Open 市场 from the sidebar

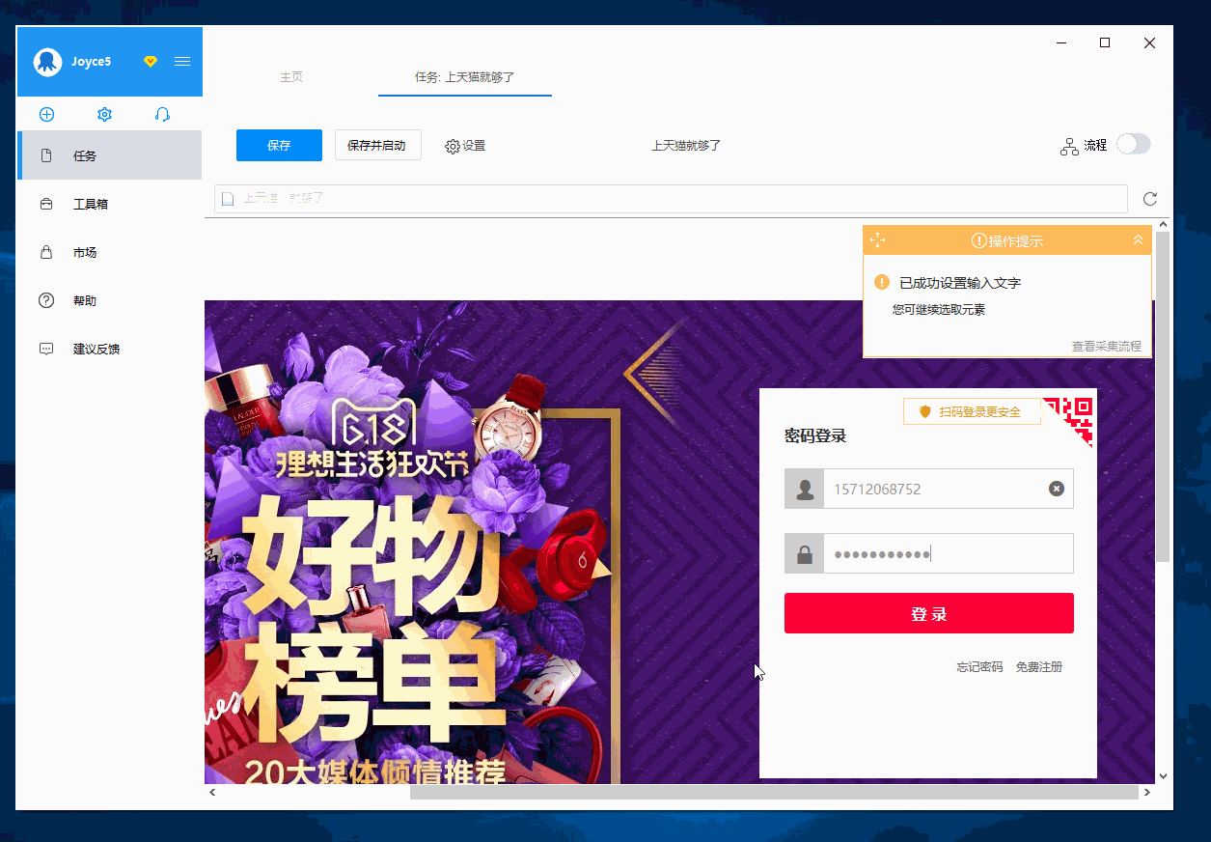[85, 253]
